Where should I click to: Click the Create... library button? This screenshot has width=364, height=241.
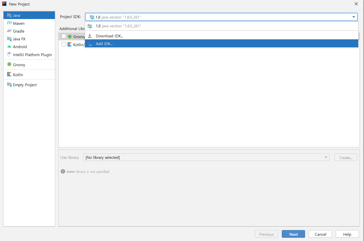pyautogui.click(x=346, y=157)
